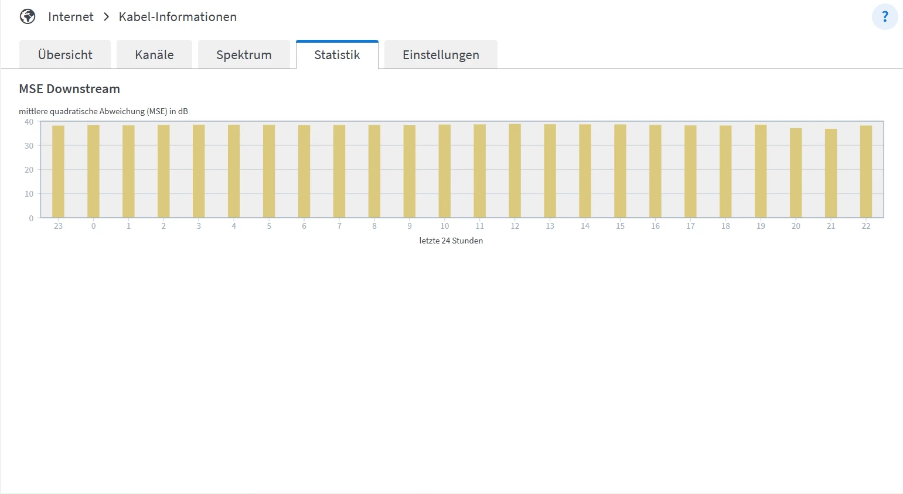This screenshot has width=903, height=494.
Task: Click the globe Internet icon
Action: point(28,16)
